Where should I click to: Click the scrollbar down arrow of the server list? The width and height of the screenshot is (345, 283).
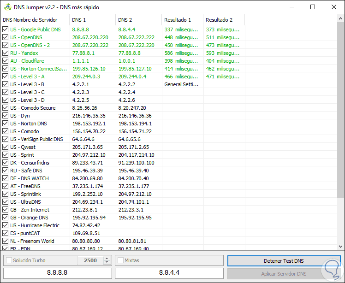pyautogui.click(x=340, y=247)
